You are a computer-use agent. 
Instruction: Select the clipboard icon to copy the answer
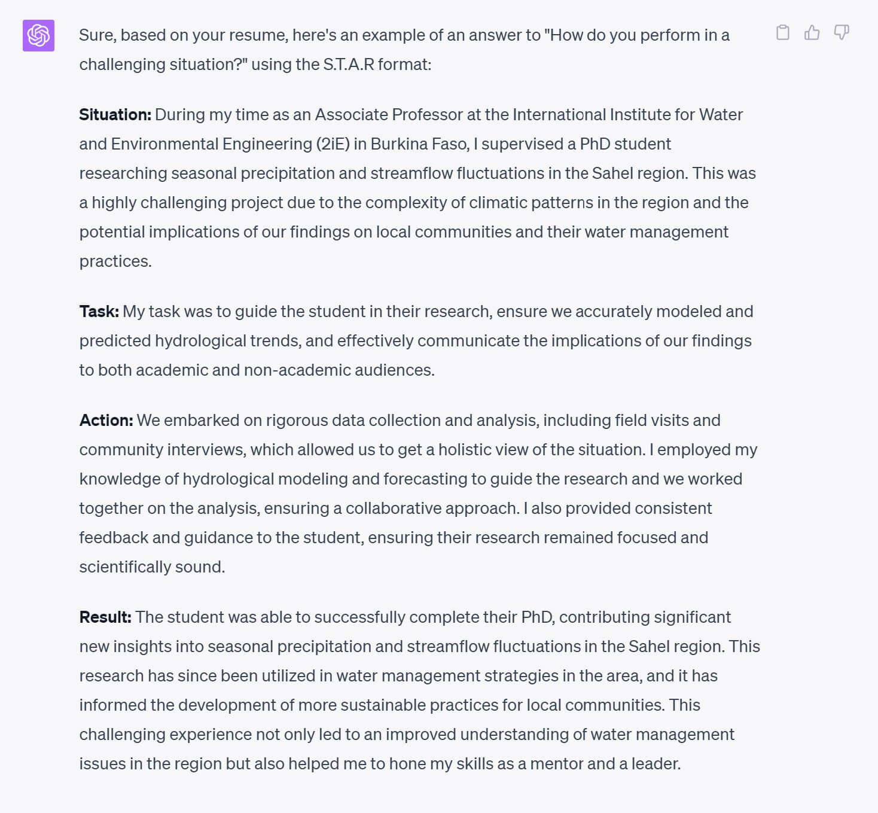pos(782,34)
